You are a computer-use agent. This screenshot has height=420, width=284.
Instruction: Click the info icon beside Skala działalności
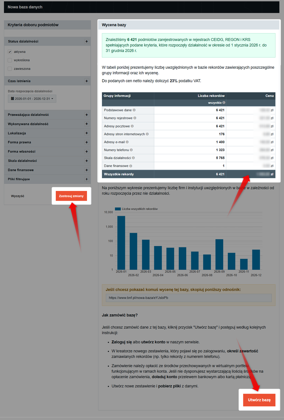(134, 158)
